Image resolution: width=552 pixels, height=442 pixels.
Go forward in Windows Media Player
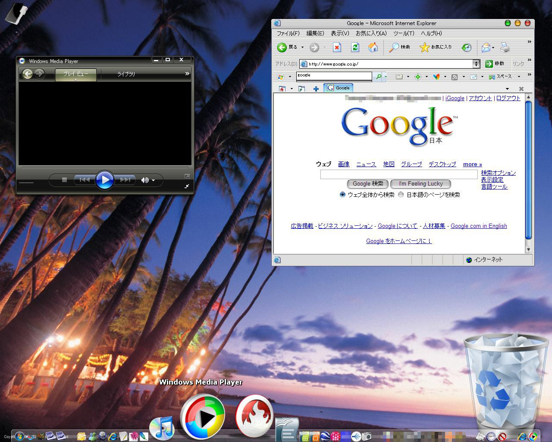39,74
